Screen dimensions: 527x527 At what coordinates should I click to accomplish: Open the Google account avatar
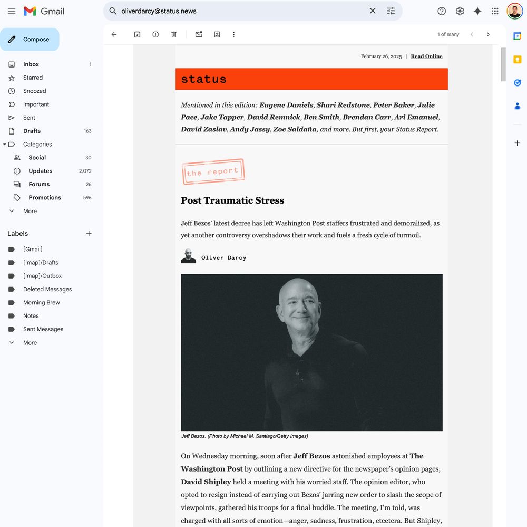[x=514, y=11]
